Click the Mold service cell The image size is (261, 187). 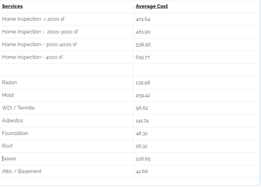[x=8, y=95]
